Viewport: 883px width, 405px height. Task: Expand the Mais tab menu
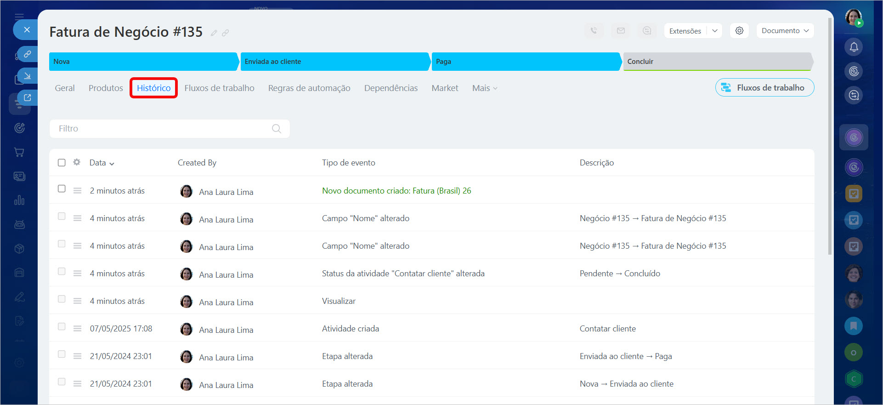[x=484, y=88]
